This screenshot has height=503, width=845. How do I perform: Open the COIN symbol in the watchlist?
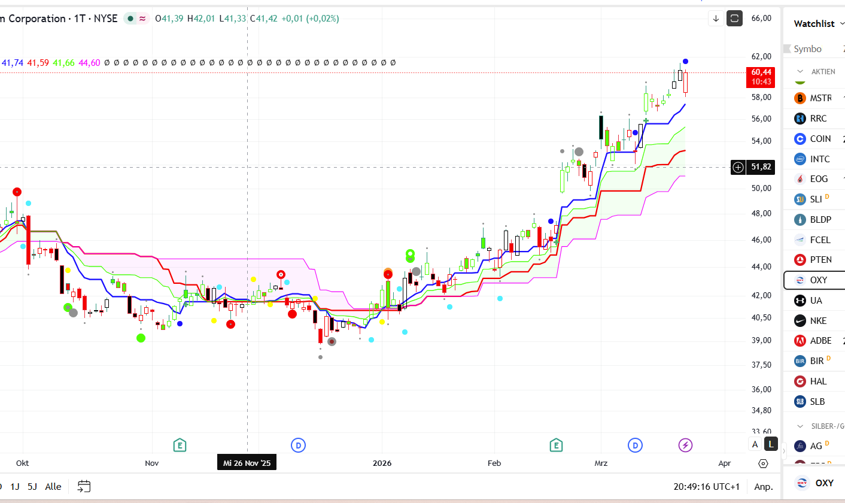click(x=820, y=138)
